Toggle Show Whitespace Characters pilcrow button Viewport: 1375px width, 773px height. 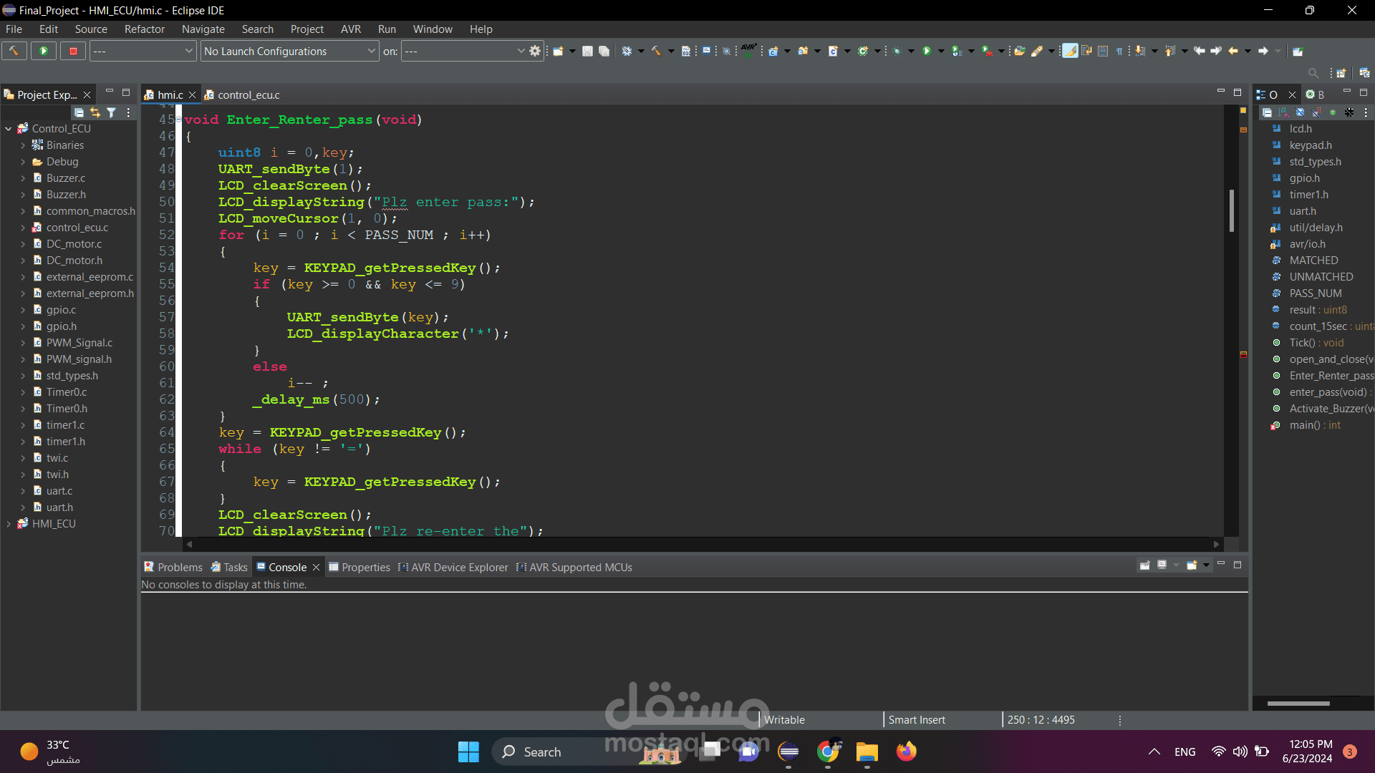click(x=1119, y=51)
